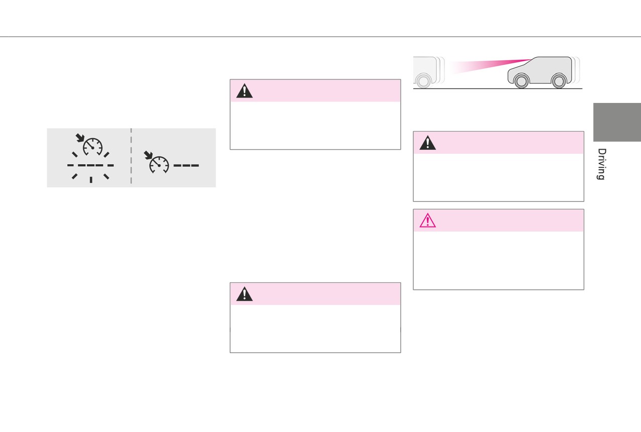Click the three dashes next to the right gauge icon

click(186, 165)
